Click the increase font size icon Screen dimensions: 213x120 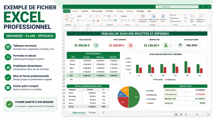pyautogui.click(x=97, y=16)
